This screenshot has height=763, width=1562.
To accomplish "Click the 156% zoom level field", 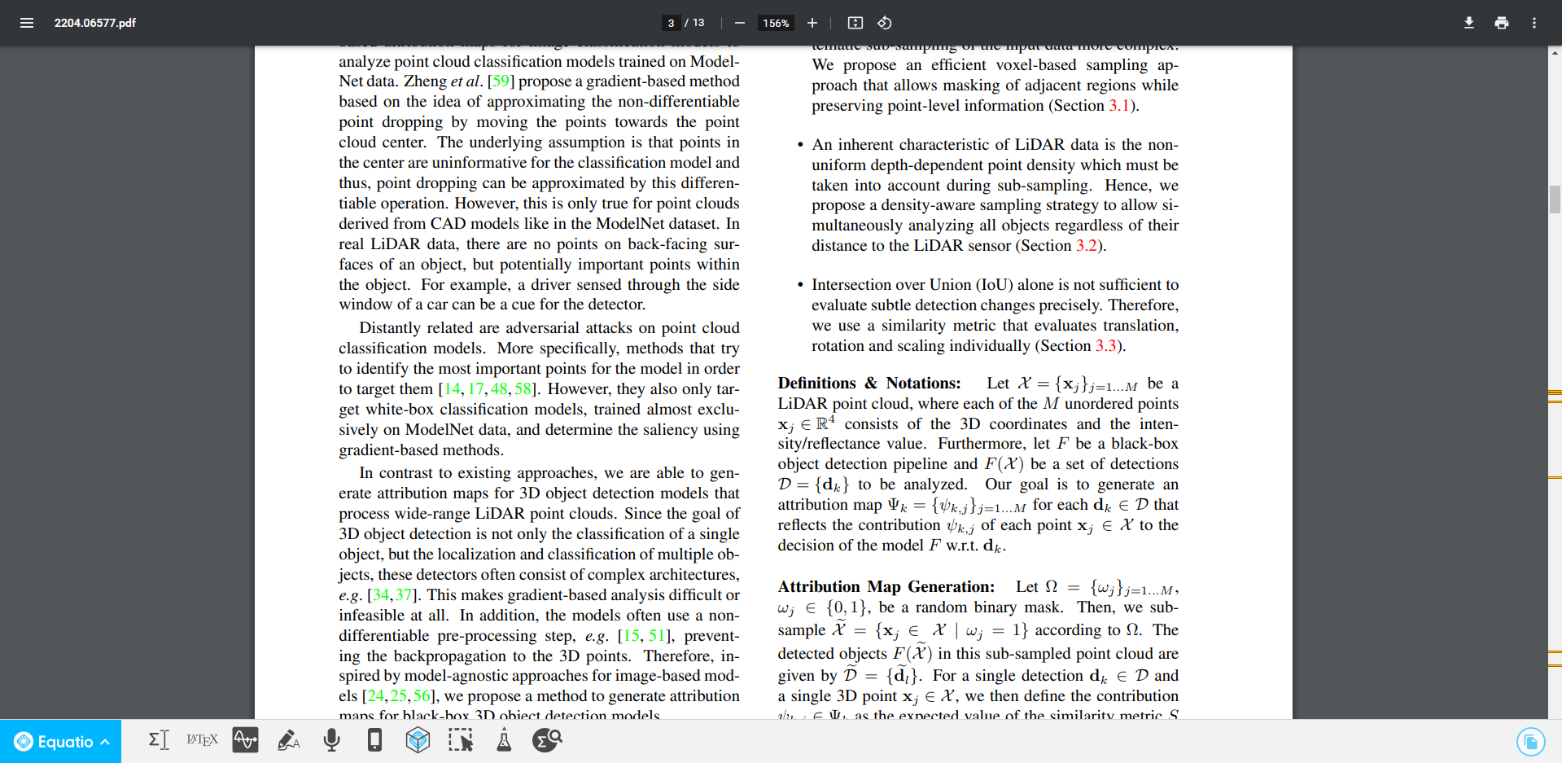I will pos(776,23).
